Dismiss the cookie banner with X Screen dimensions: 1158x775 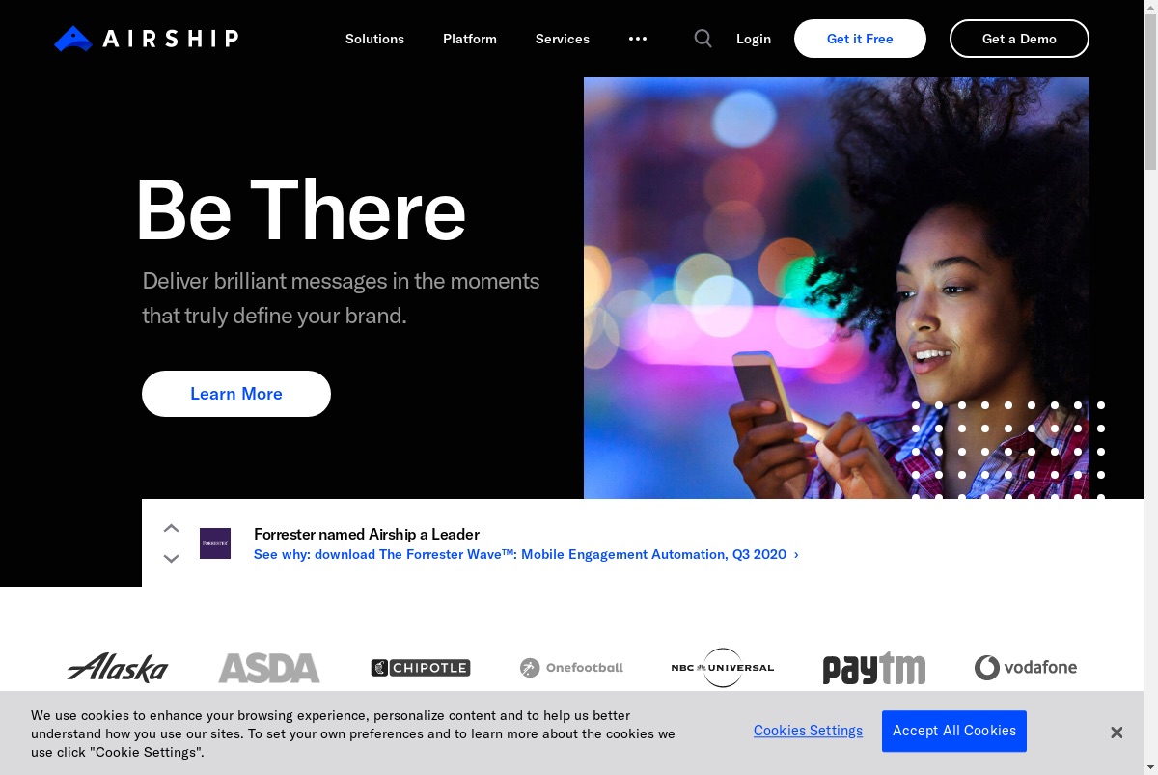[x=1117, y=733]
